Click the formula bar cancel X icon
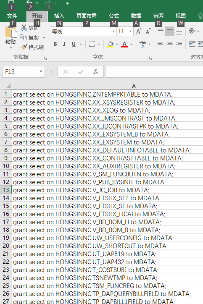The image size is (203, 304). [x=66, y=72]
